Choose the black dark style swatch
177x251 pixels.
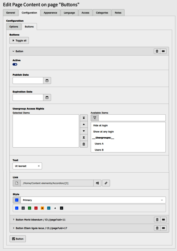pyautogui.click(x=61, y=208)
